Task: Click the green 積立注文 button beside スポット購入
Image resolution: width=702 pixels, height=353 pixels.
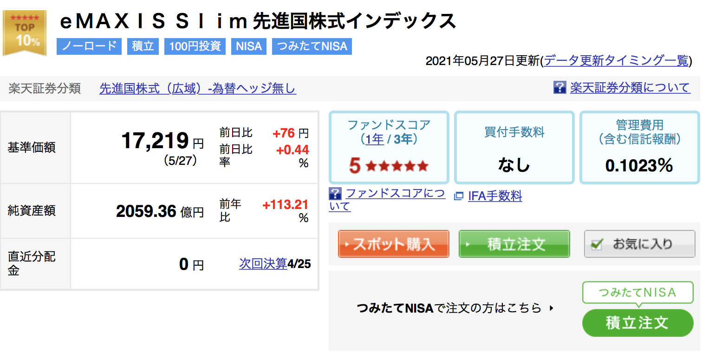Action: coord(514,243)
